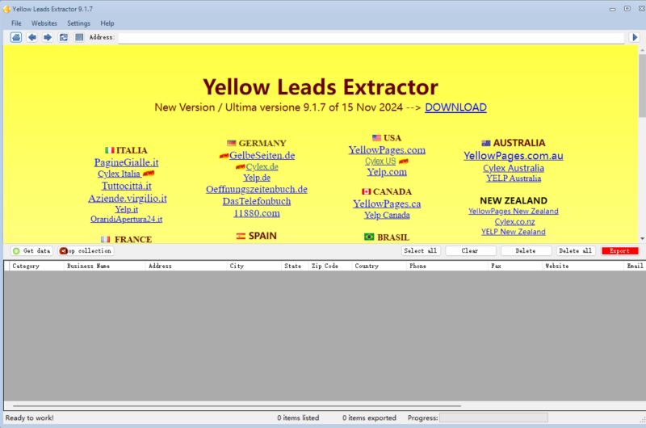The image size is (646, 428).
Task: Click the Category column header
Action: pyautogui.click(x=36, y=266)
